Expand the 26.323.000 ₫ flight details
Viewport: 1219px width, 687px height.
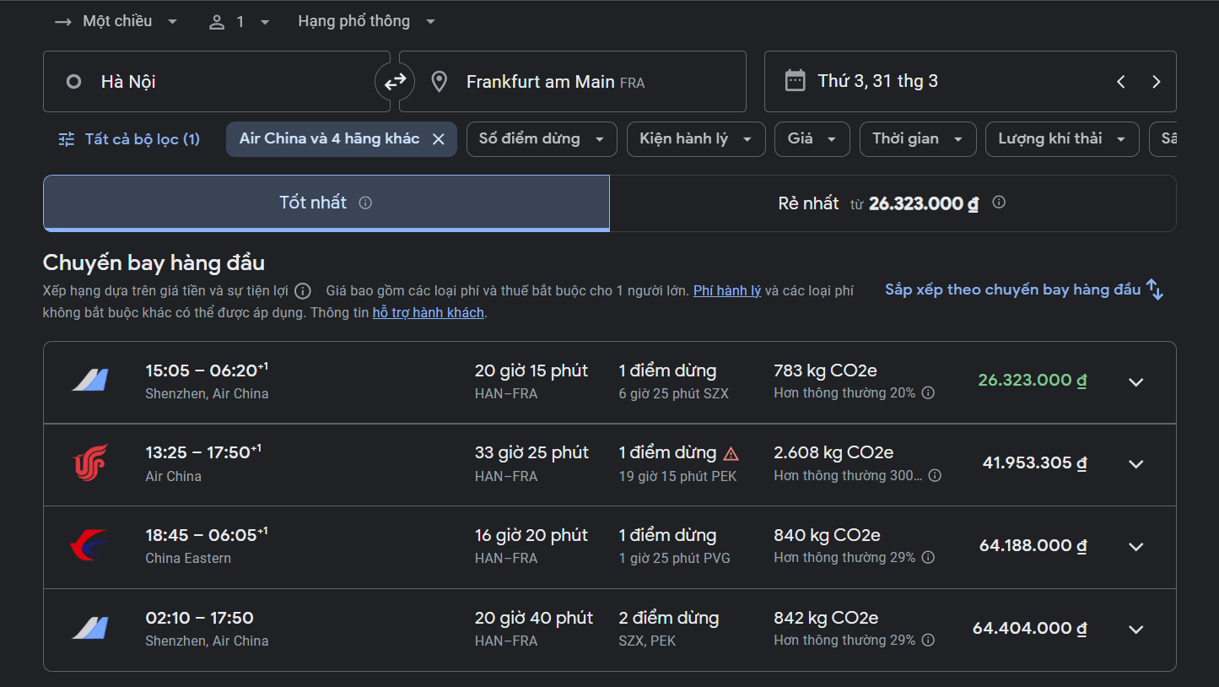point(1135,382)
